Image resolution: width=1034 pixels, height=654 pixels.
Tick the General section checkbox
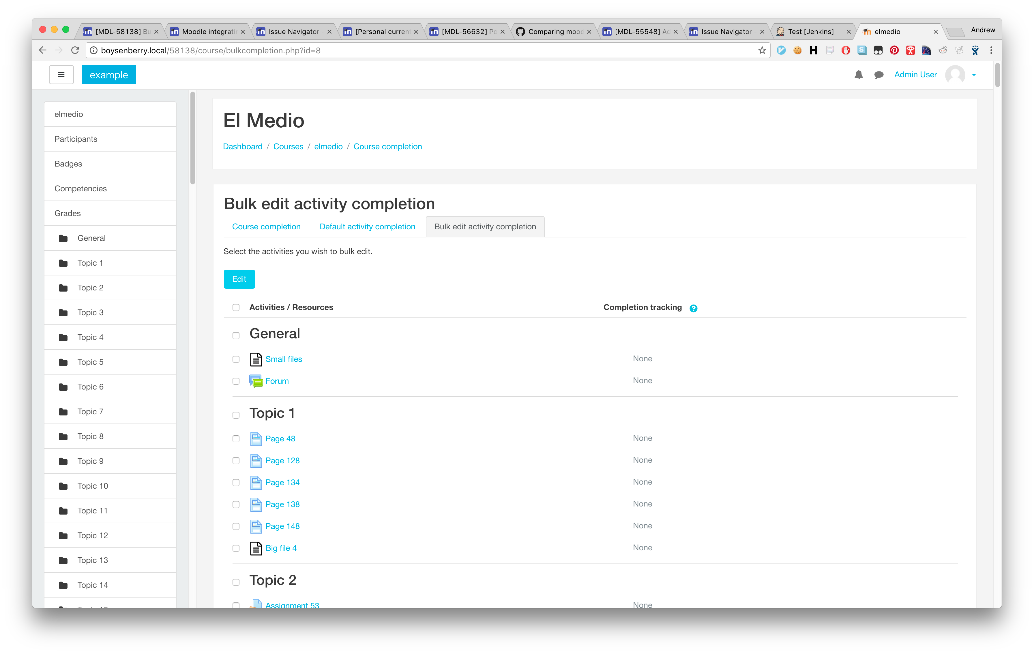click(236, 335)
